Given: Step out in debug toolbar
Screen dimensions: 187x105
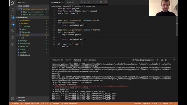Looking at the screenshot, I should tap(97, 2).
